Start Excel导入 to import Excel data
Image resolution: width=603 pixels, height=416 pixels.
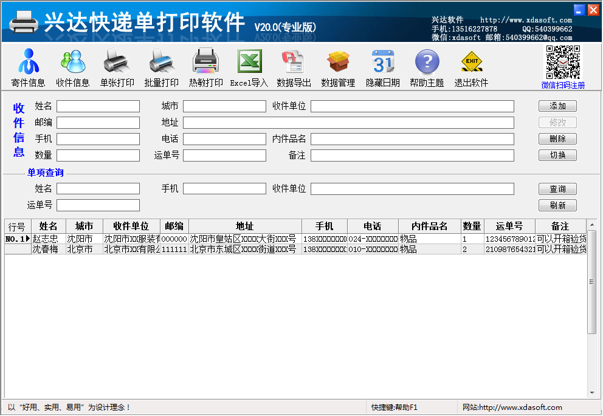point(250,67)
